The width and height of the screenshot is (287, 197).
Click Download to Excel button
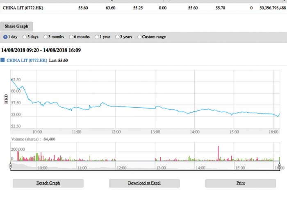click(144, 183)
